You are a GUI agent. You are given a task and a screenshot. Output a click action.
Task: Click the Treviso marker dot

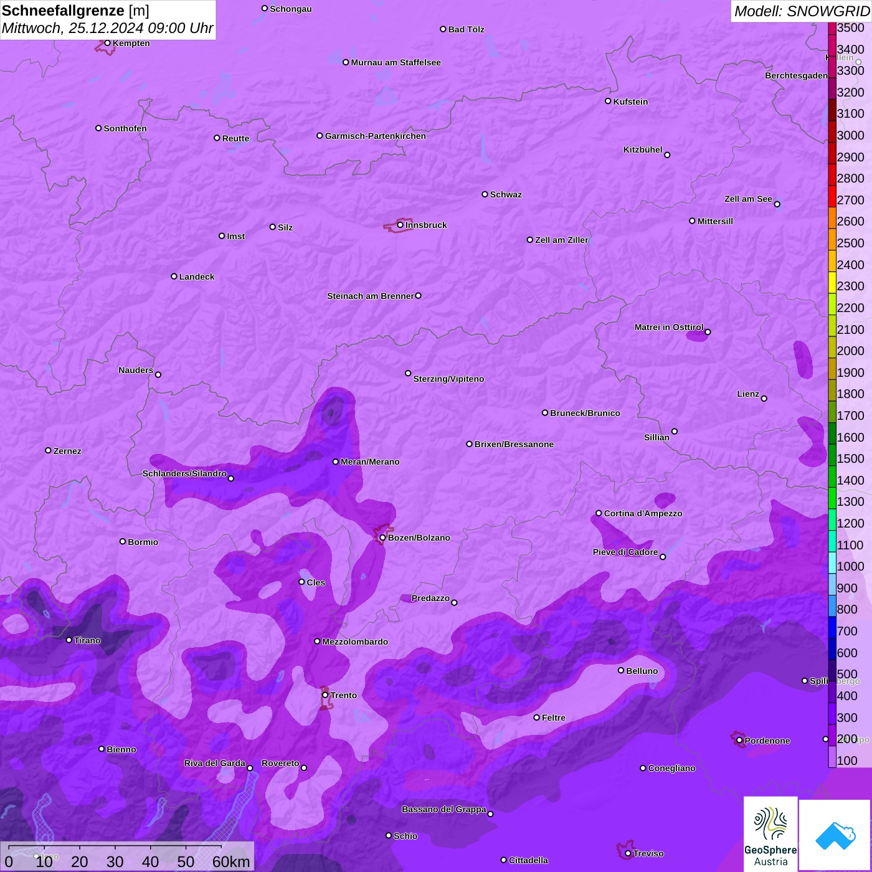pyautogui.click(x=628, y=853)
